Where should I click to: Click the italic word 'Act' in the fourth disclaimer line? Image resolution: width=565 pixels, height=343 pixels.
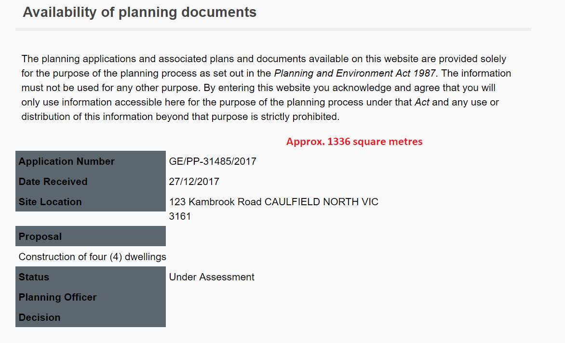coord(422,103)
